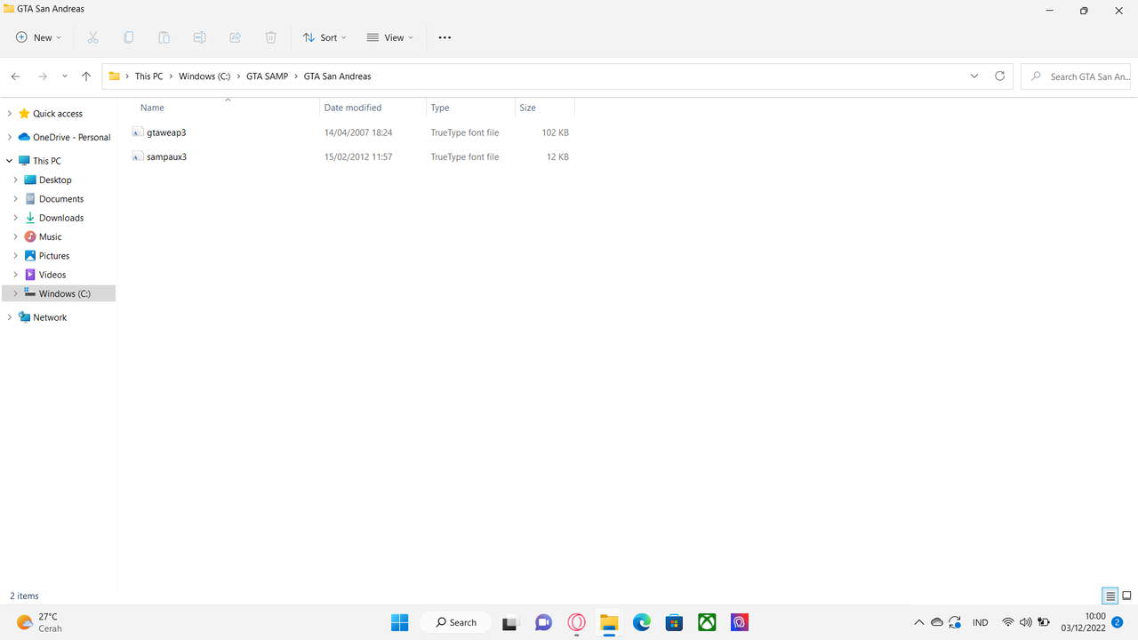The width and height of the screenshot is (1138, 640).
Task: Open notification center badge showing 2
Action: coord(1118,622)
